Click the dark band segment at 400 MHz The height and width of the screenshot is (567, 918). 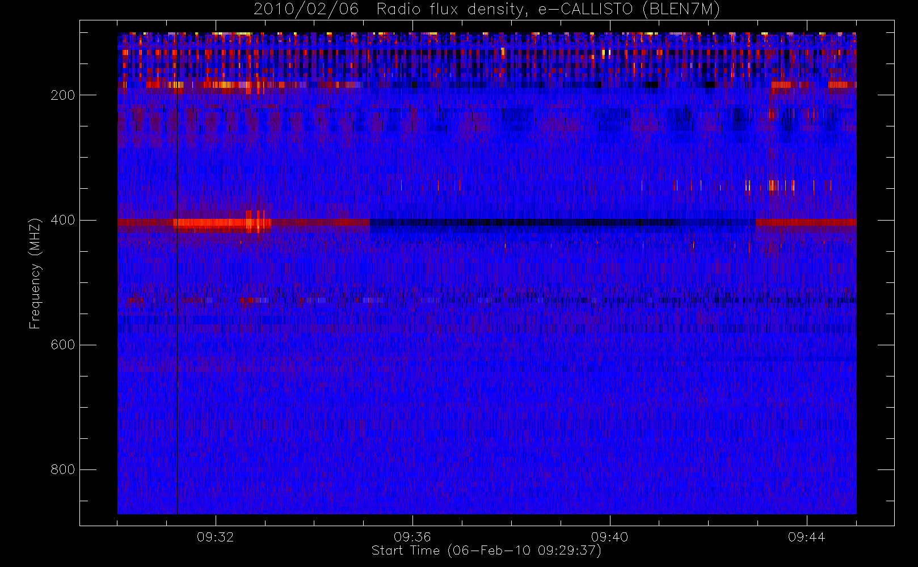click(562, 222)
